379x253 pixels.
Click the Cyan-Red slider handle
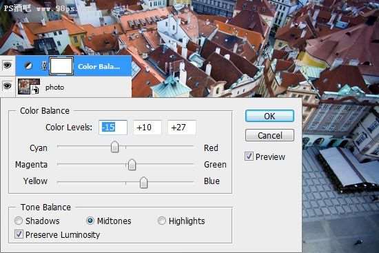(x=114, y=147)
